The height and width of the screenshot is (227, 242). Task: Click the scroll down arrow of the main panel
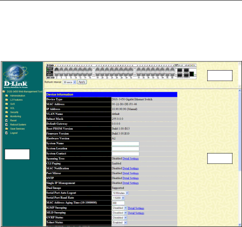[240, 225]
